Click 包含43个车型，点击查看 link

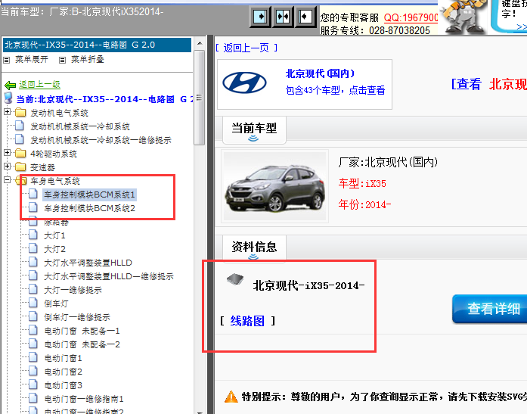[335, 90]
